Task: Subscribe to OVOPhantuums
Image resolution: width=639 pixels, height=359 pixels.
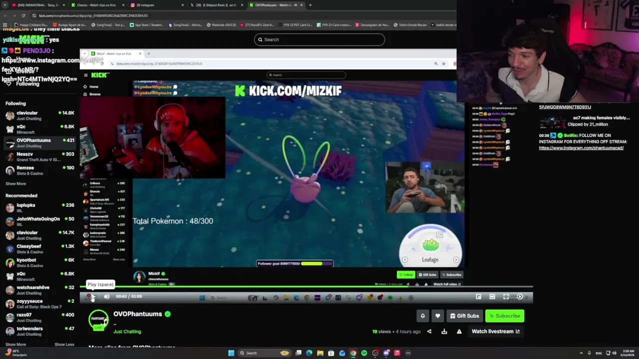Action: (504, 316)
